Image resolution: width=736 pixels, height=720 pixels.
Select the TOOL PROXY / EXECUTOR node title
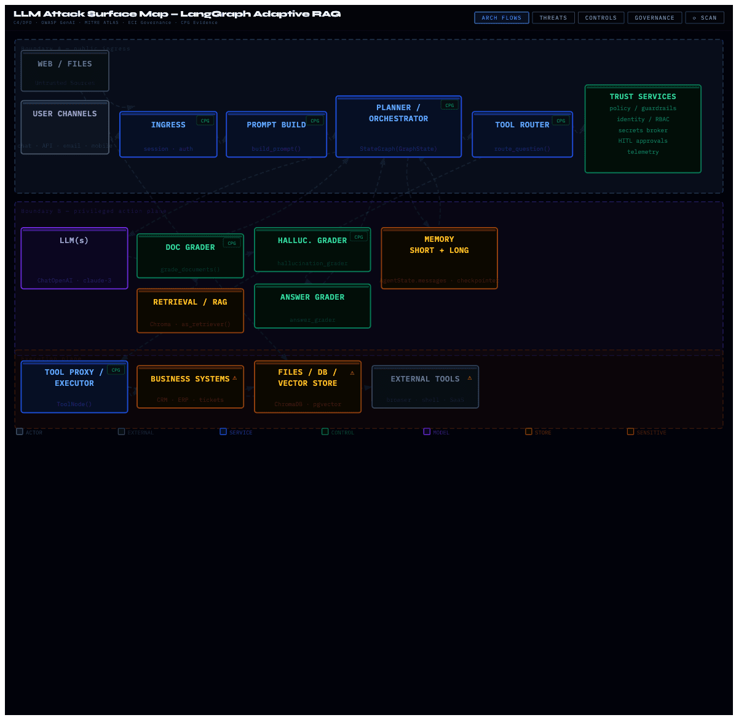pyautogui.click(x=74, y=378)
